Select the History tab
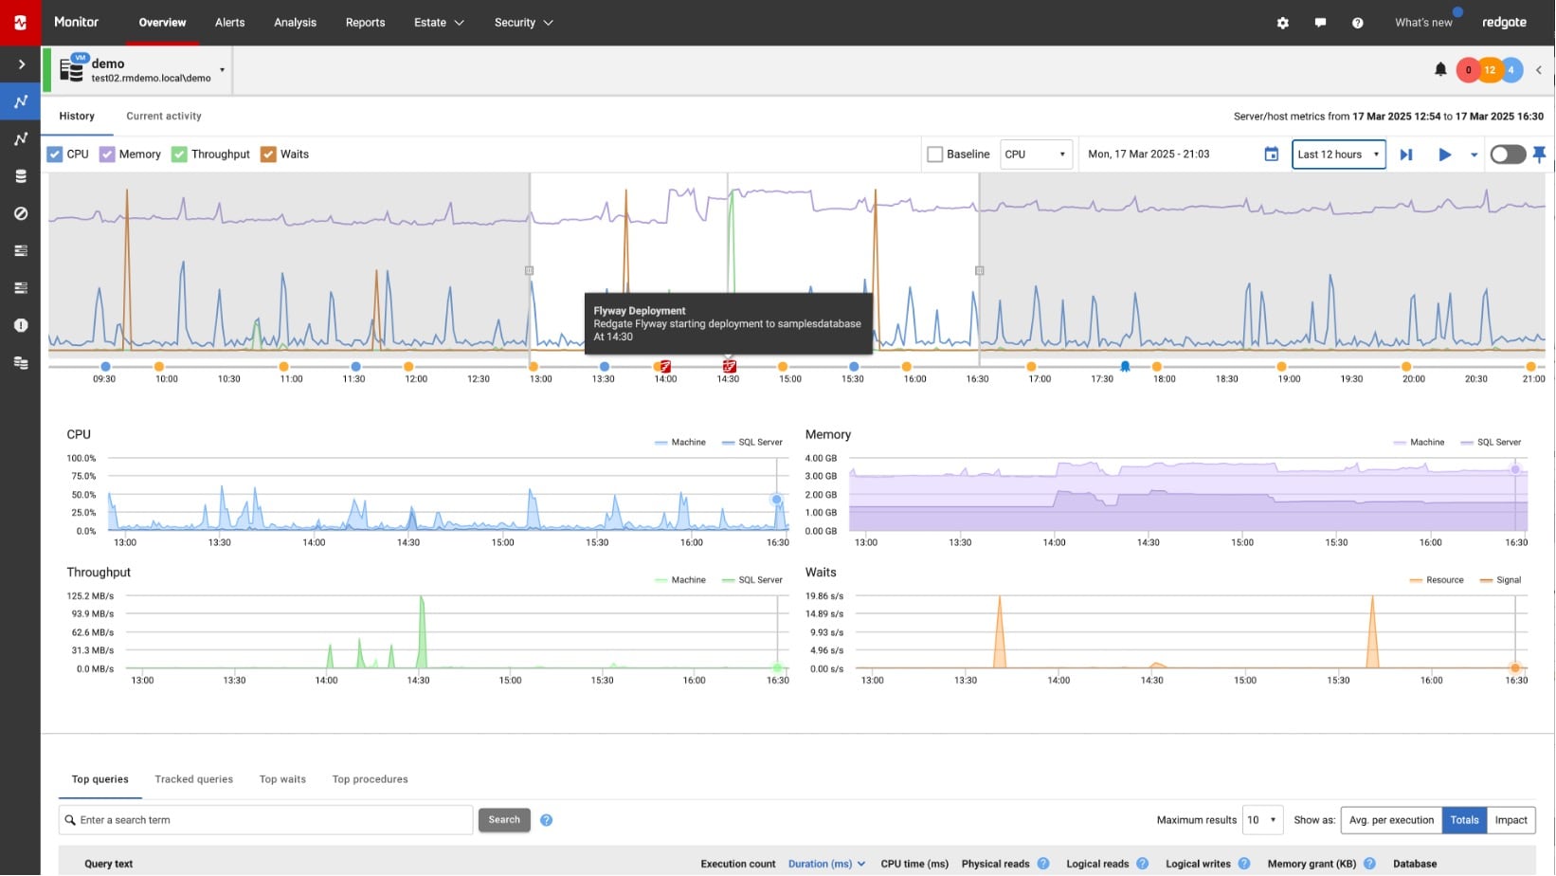 pos(77,116)
